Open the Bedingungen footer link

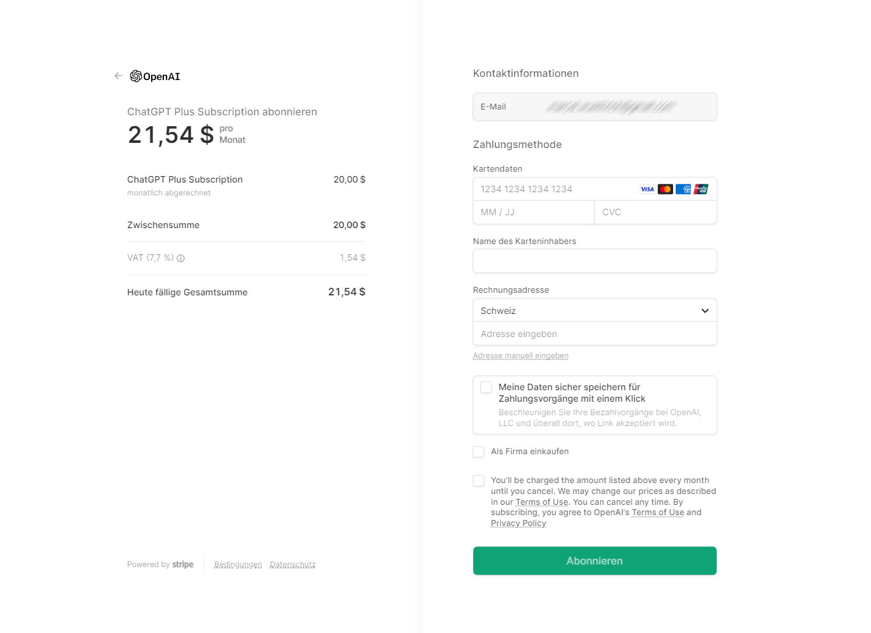[238, 564]
